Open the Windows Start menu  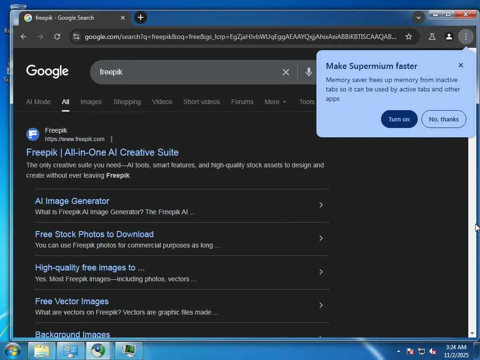[12, 351]
